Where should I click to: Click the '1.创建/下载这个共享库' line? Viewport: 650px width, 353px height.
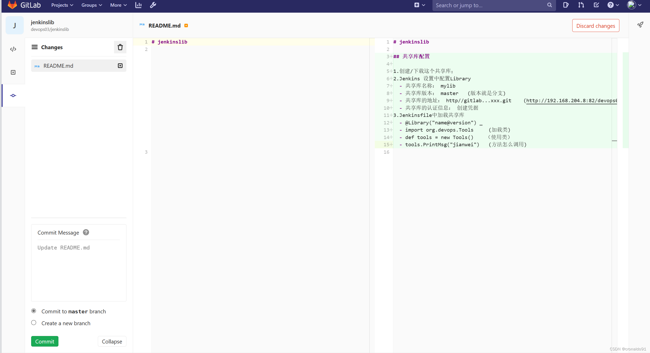coord(423,71)
